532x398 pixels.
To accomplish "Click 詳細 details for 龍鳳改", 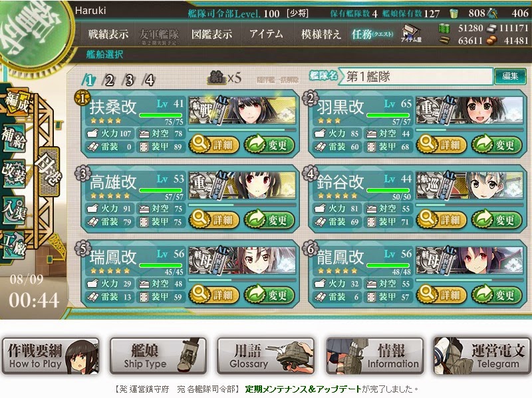I will (x=442, y=295).
